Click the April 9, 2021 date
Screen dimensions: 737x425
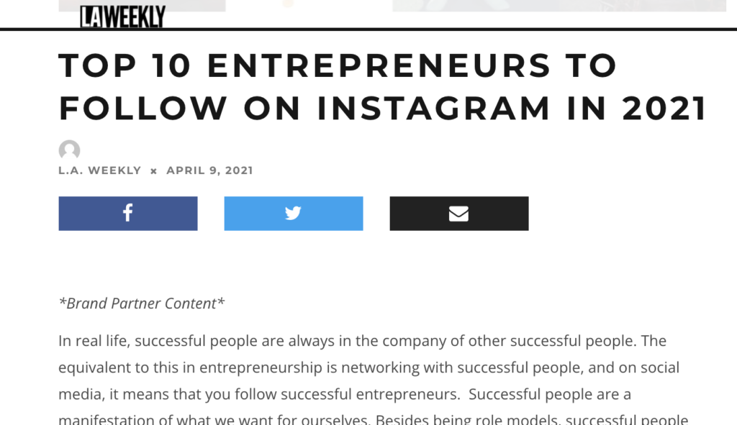click(209, 171)
